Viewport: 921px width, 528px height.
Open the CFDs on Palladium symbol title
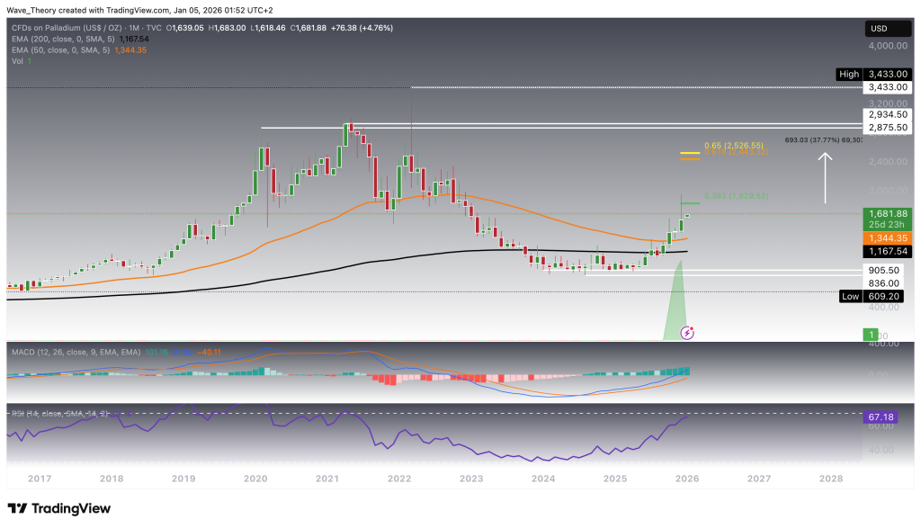coord(63,28)
